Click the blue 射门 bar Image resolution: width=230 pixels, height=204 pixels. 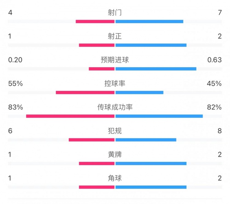click(149, 22)
